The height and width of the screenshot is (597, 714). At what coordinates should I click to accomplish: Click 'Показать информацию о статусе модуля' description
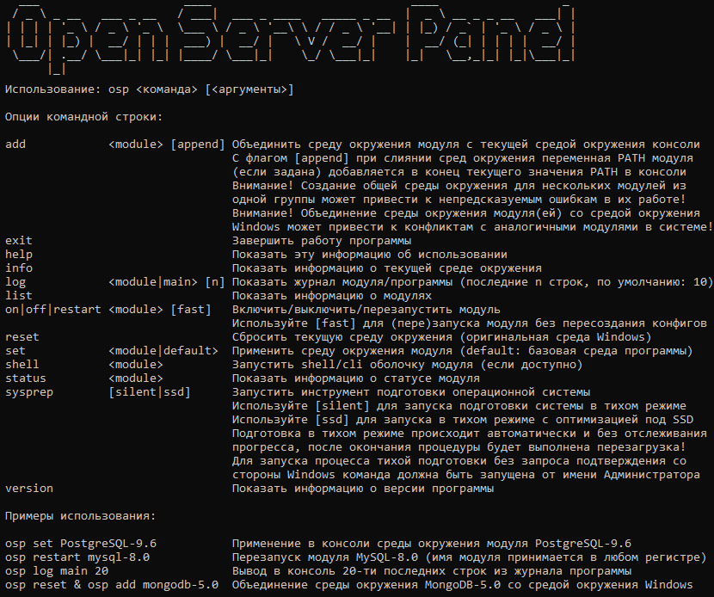click(356, 378)
